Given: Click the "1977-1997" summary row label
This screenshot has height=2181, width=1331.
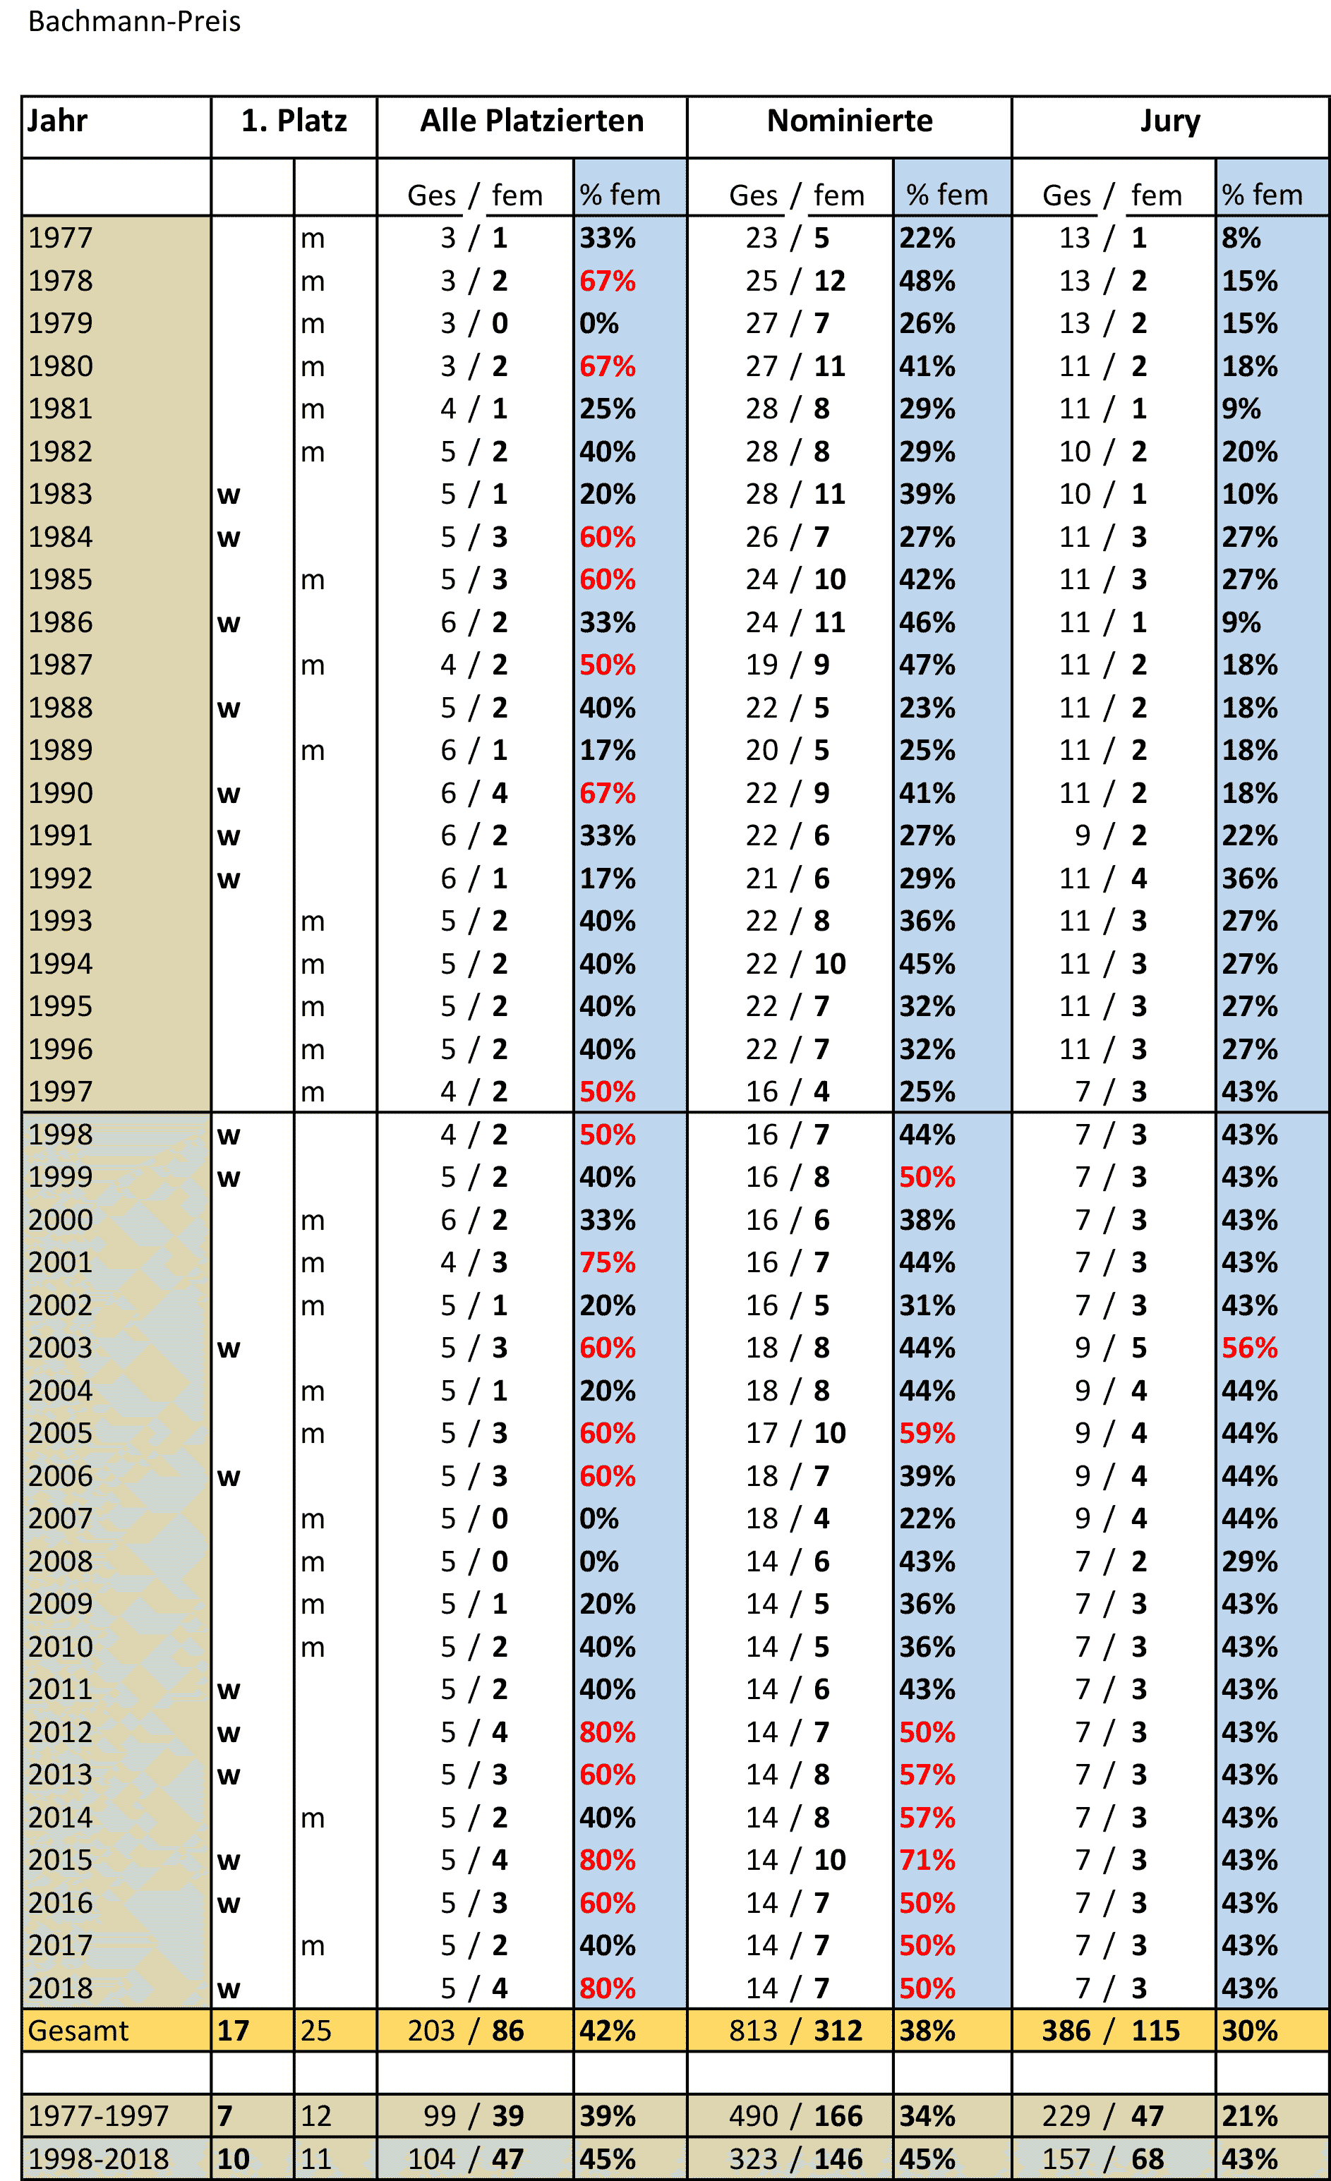Looking at the screenshot, I should (97, 2115).
